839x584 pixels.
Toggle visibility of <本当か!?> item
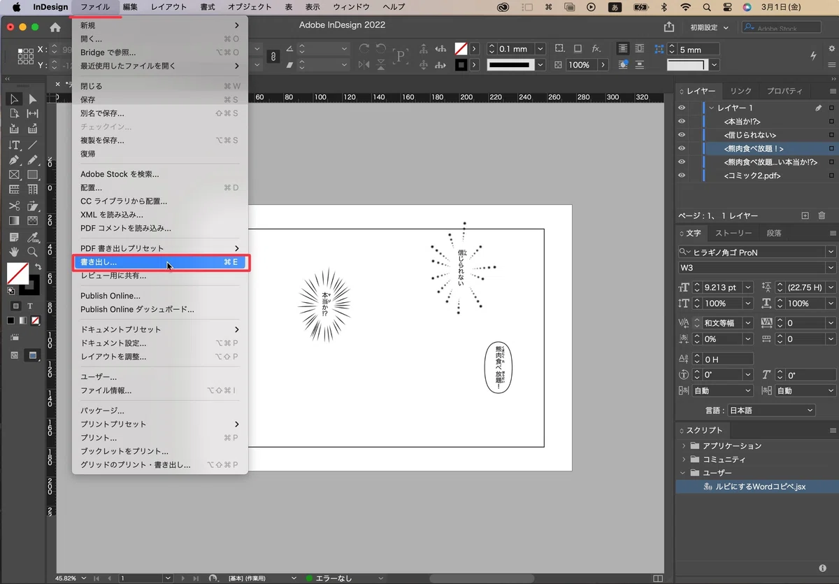click(682, 121)
